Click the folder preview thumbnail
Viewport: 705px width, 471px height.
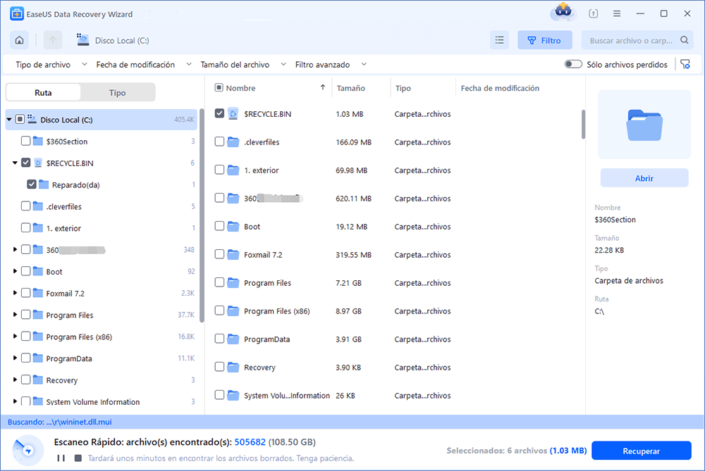coord(644,125)
